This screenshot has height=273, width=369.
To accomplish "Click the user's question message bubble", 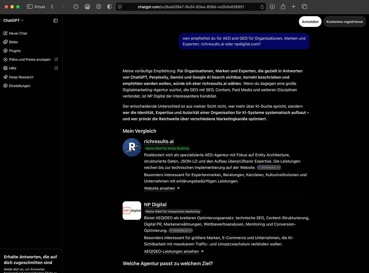I will click(x=244, y=41).
